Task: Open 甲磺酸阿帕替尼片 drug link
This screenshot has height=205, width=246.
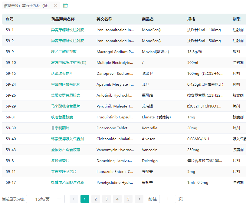Action: (66, 84)
